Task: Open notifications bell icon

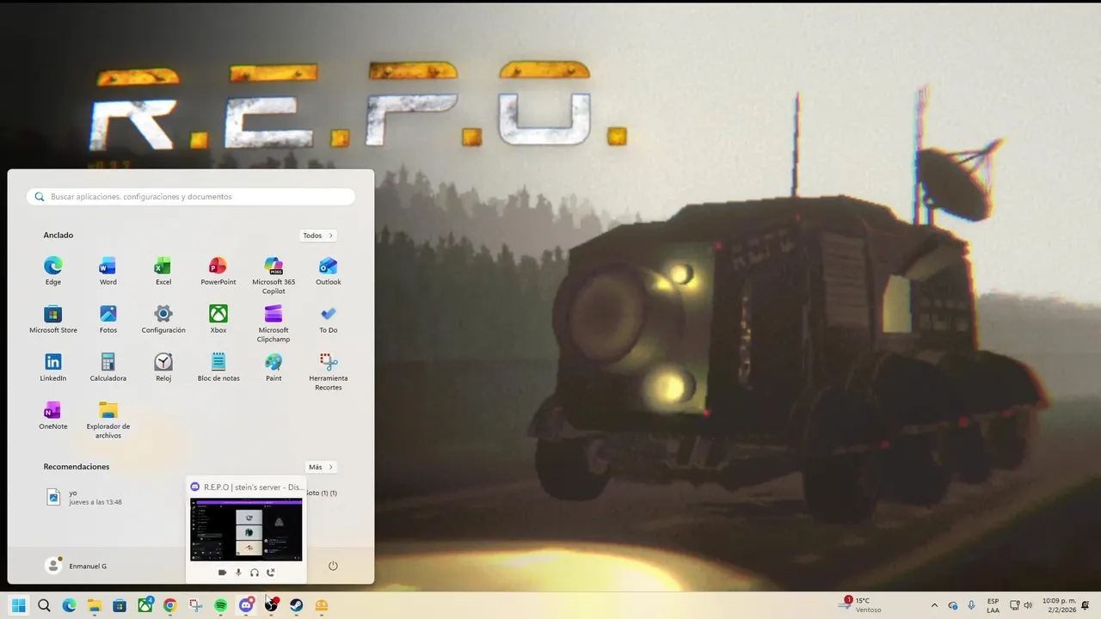Action: coord(1086,605)
